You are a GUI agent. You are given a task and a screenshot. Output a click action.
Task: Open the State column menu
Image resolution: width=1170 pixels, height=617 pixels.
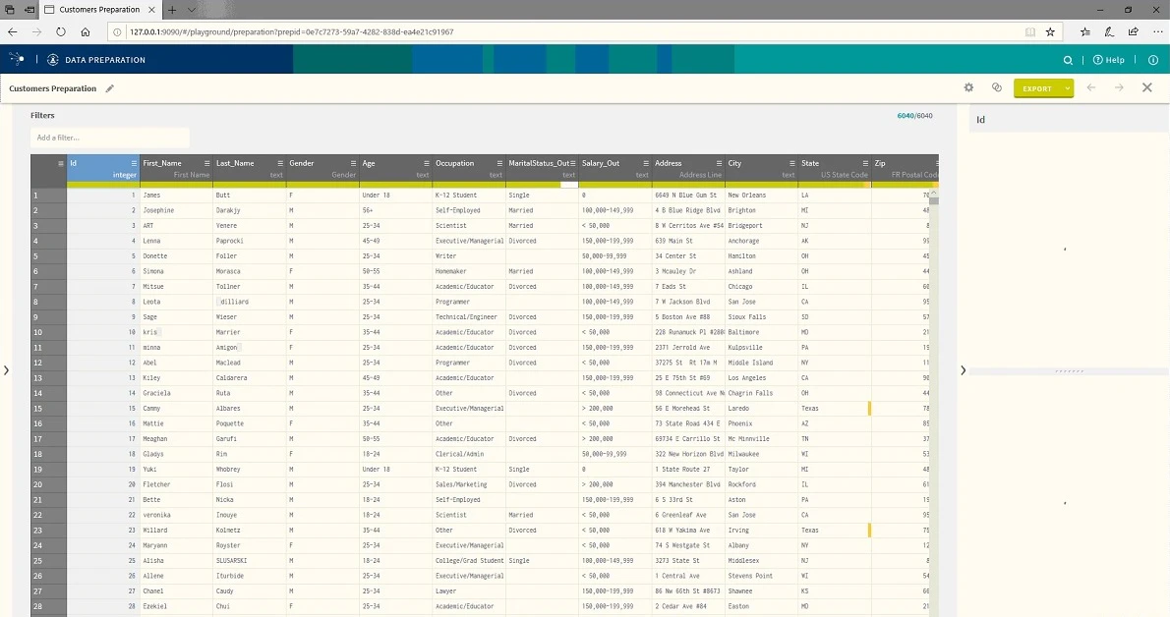point(865,163)
